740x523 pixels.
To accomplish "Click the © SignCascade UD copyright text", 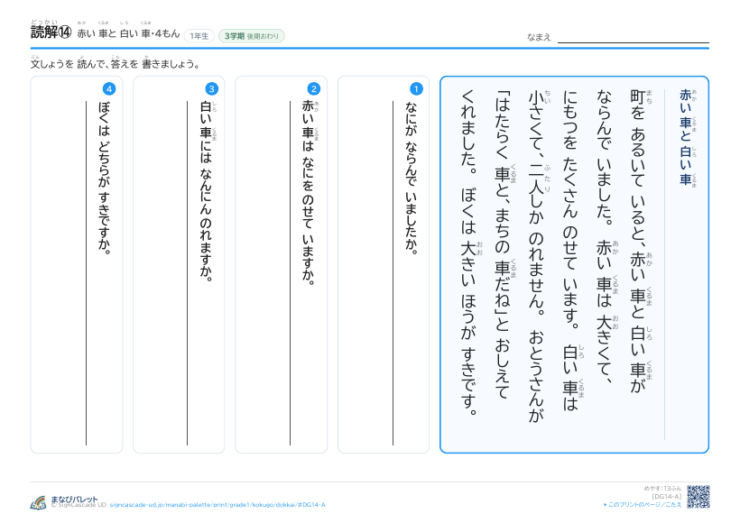I will (x=79, y=505).
